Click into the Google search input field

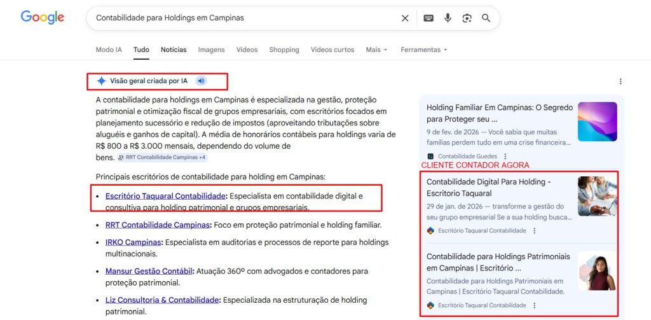click(242, 18)
